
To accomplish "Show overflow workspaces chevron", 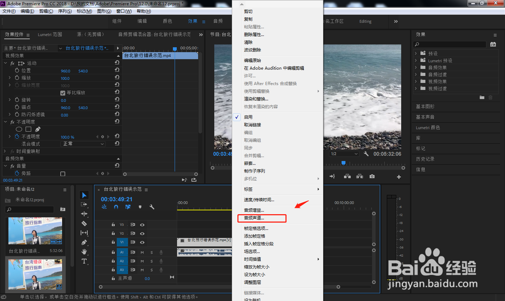I will (396, 21).
